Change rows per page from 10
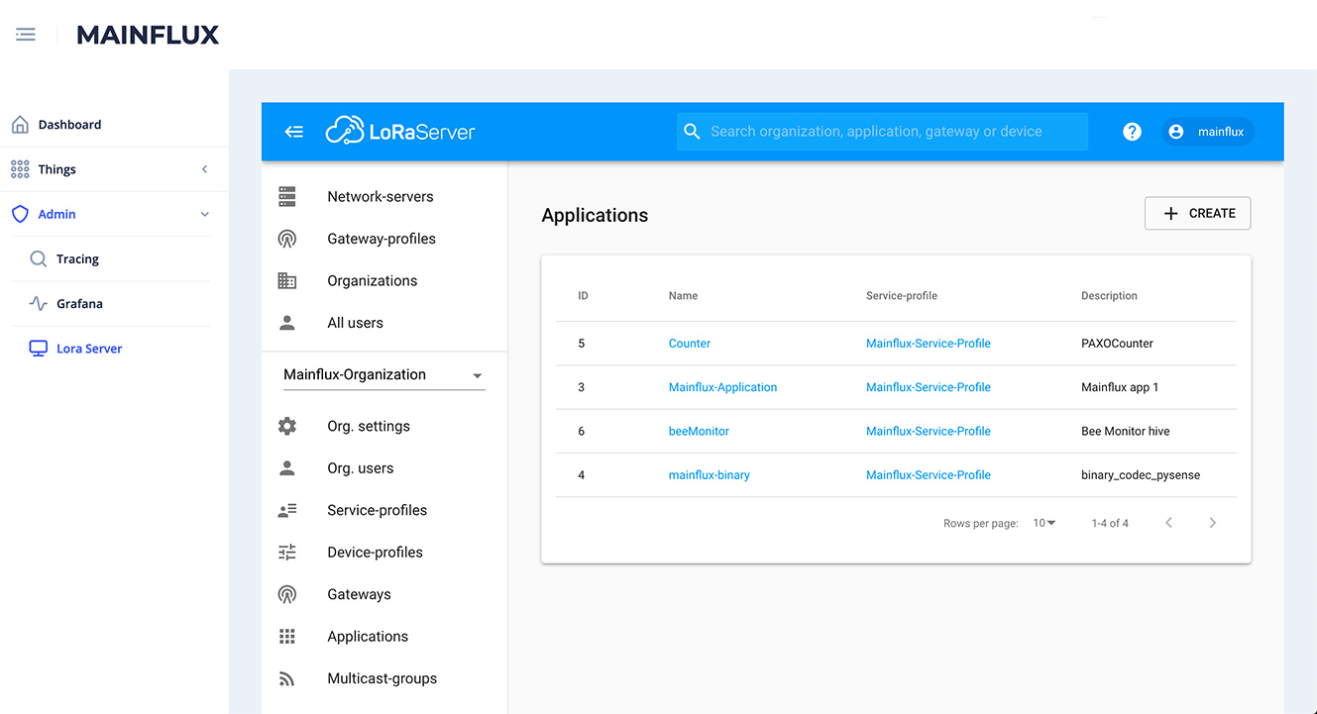 click(x=1043, y=522)
